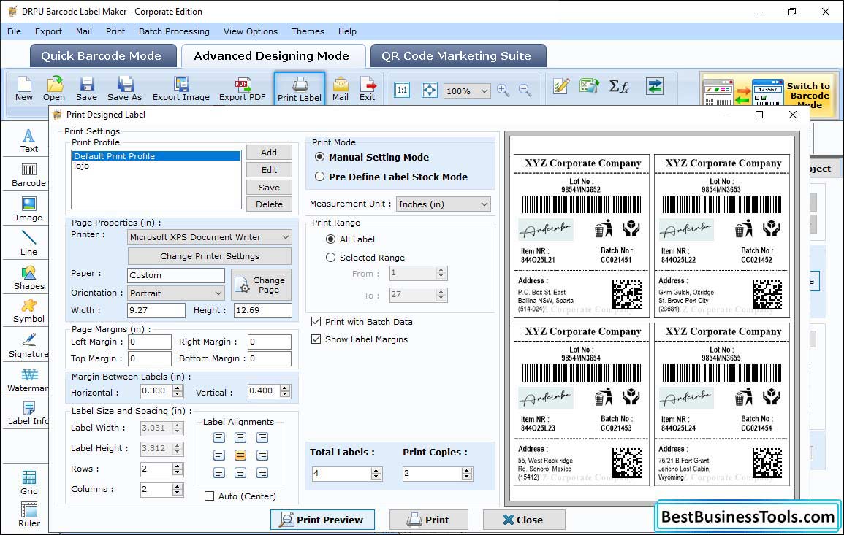844x535 pixels.
Task: Click the Add profile button
Action: (269, 153)
